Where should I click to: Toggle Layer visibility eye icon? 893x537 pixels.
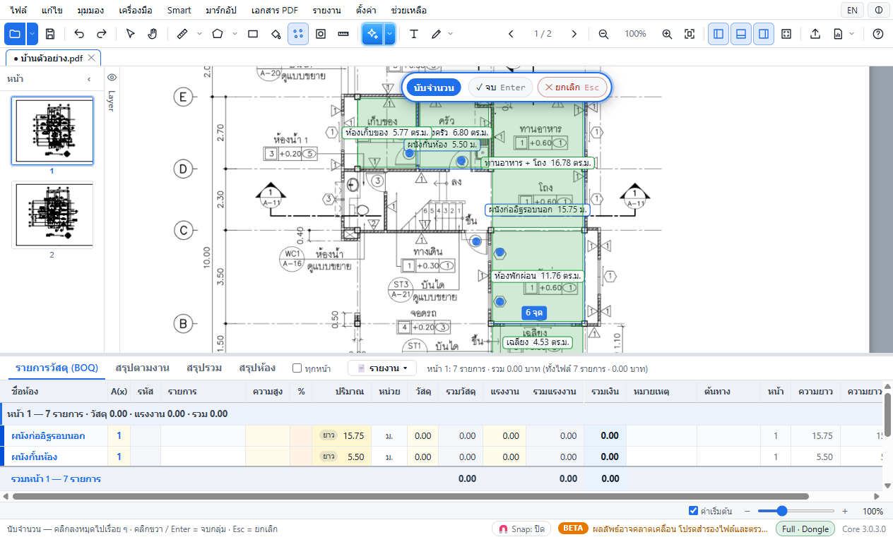(x=112, y=78)
